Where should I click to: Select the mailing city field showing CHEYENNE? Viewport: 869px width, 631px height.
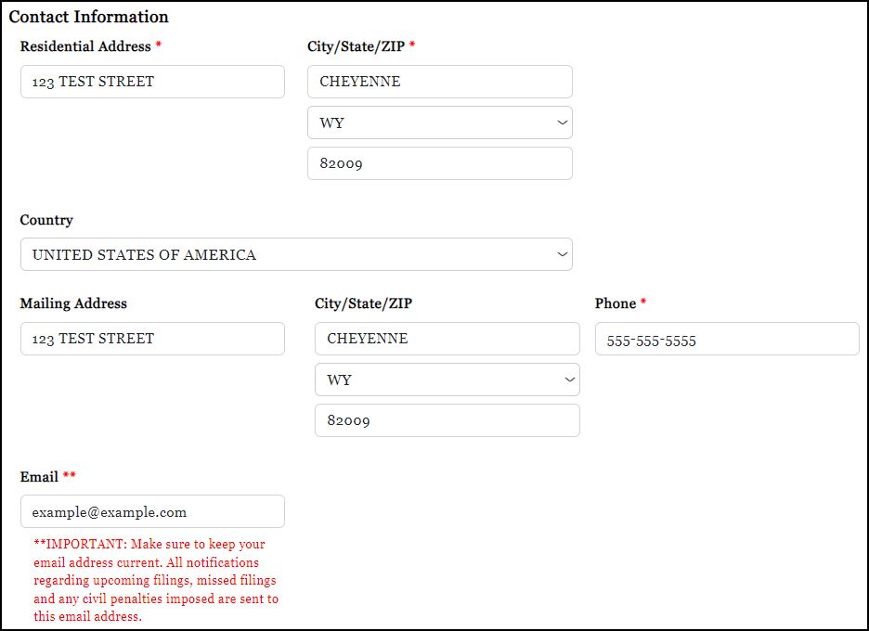click(x=447, y=339)
